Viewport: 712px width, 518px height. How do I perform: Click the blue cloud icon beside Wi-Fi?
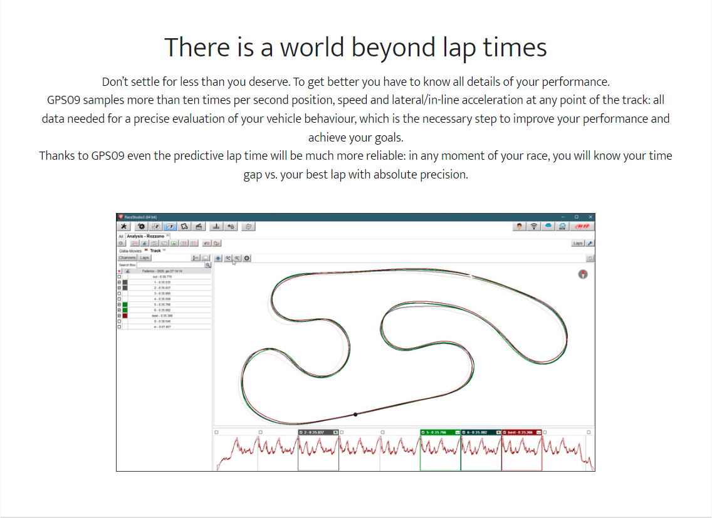[x=548, y=226]
